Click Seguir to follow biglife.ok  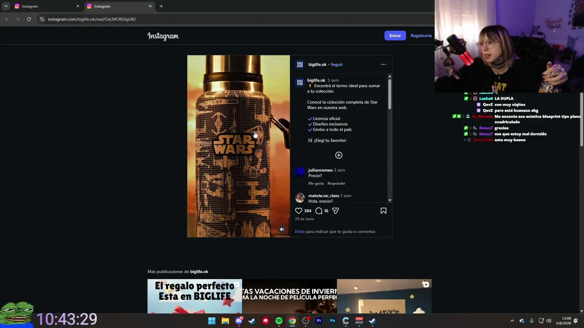click(x=337, y=65)
